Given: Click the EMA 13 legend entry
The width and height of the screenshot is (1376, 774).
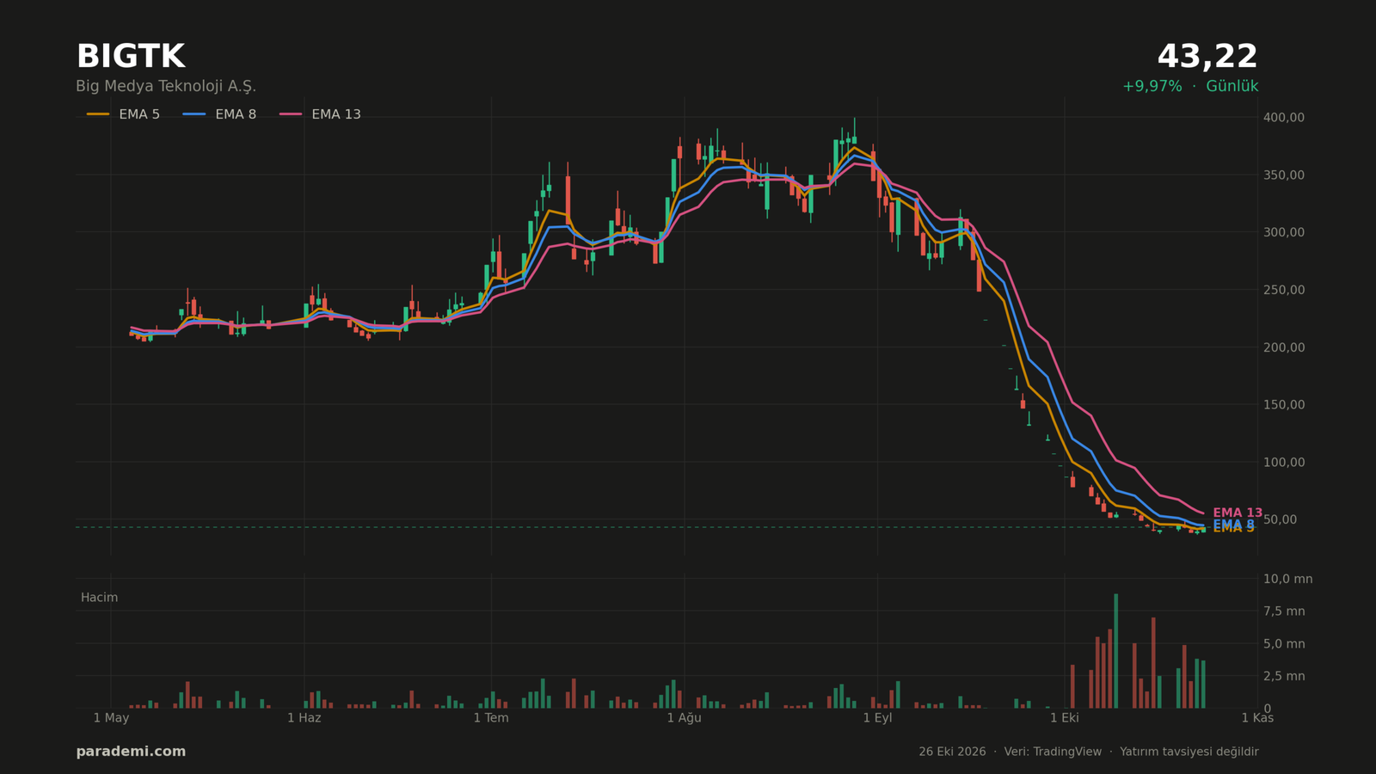Looking at the screenshot, I should pos(320,114).
